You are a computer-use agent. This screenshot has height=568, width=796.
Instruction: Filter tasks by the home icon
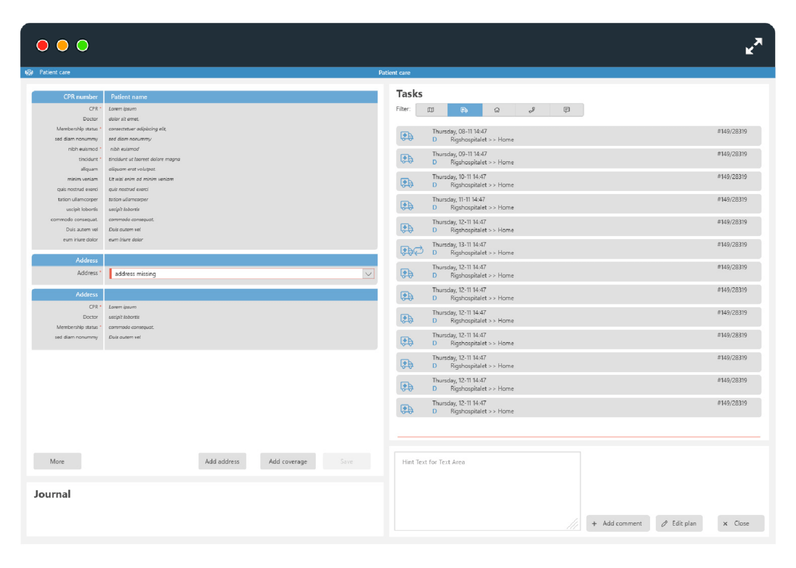497,110
